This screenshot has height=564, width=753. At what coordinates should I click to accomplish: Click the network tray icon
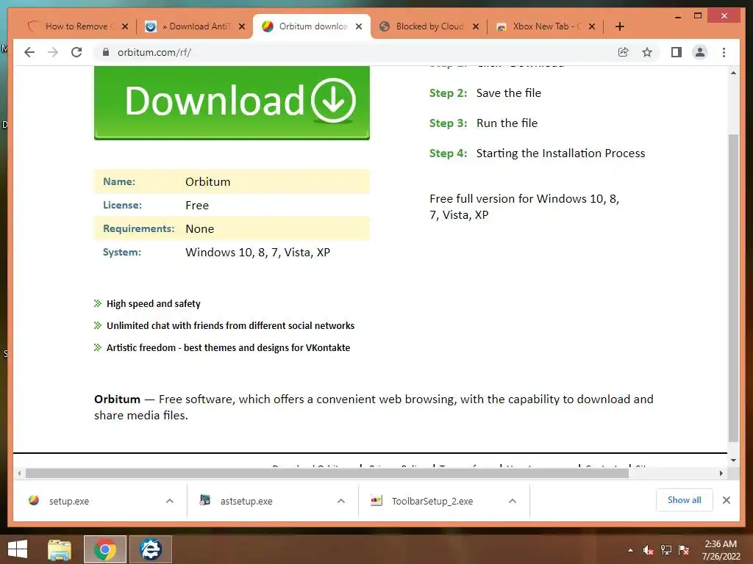[666, 550]
